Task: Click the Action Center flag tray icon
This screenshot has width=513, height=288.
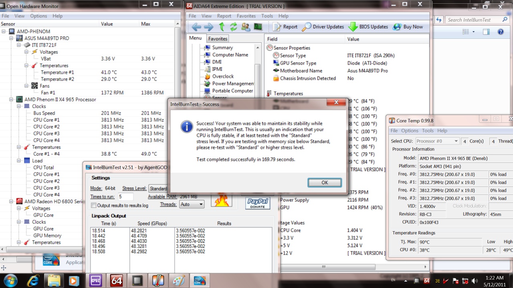Action: (x=456, y=280)
